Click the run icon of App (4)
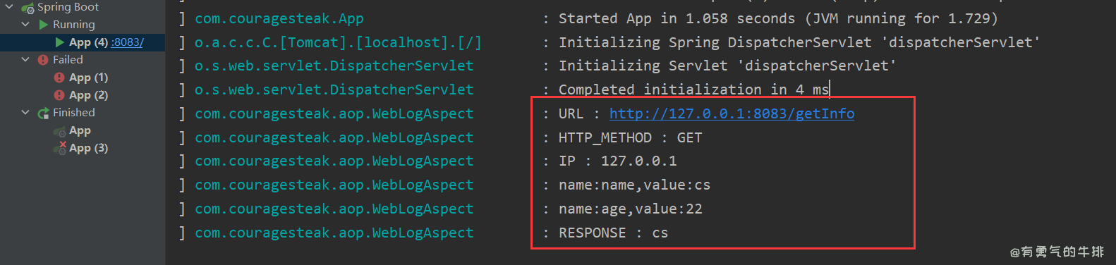Image resolution: width=1116 pixels, height=265 pixels. tap(60, 42)
